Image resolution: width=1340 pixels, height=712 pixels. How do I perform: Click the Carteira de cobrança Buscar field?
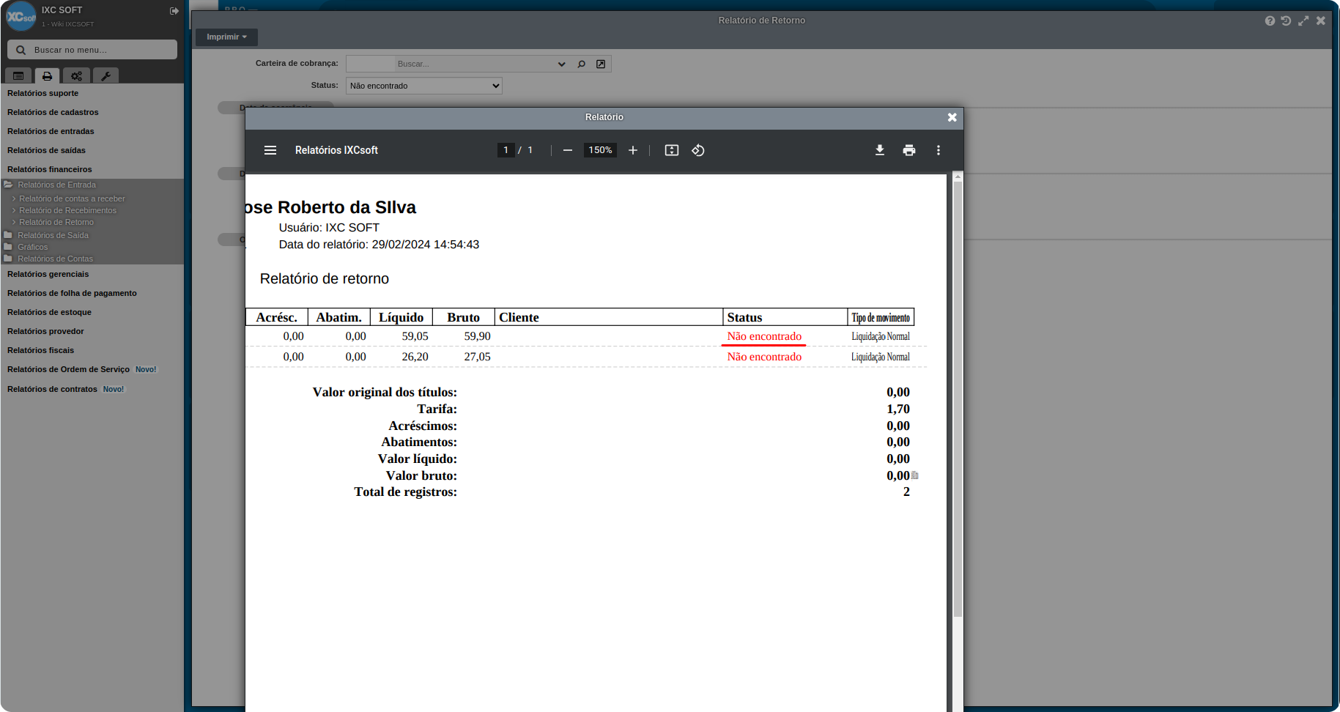(474, 64)
